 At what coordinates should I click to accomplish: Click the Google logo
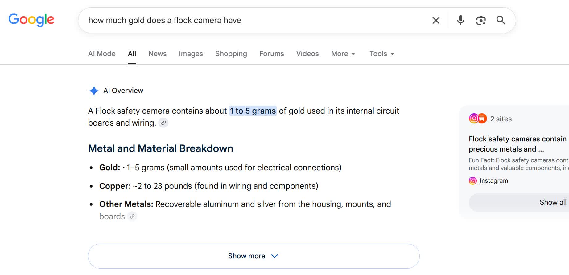(31, 20)
